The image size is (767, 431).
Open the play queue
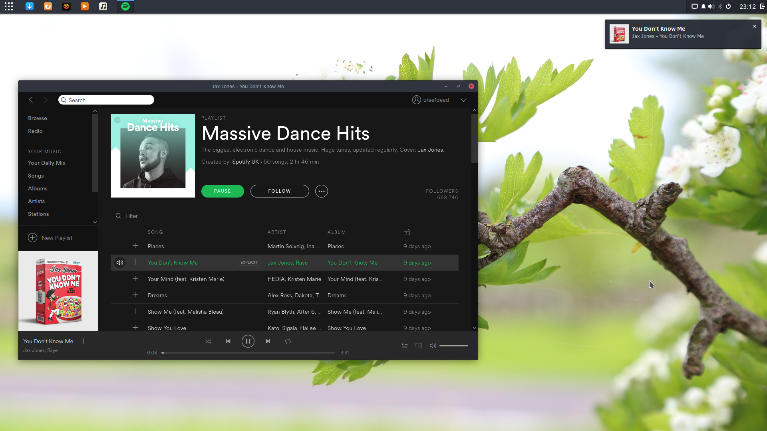tap(405, 346)
